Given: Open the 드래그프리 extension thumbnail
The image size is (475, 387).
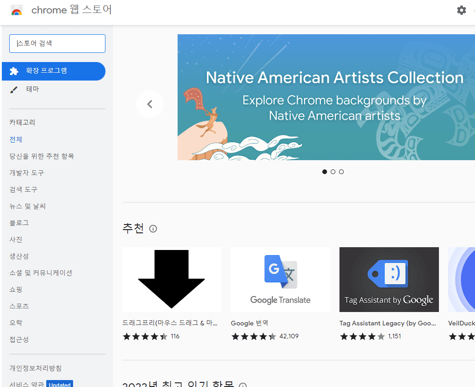Looking at the screenshot, I should coord(172,279).
